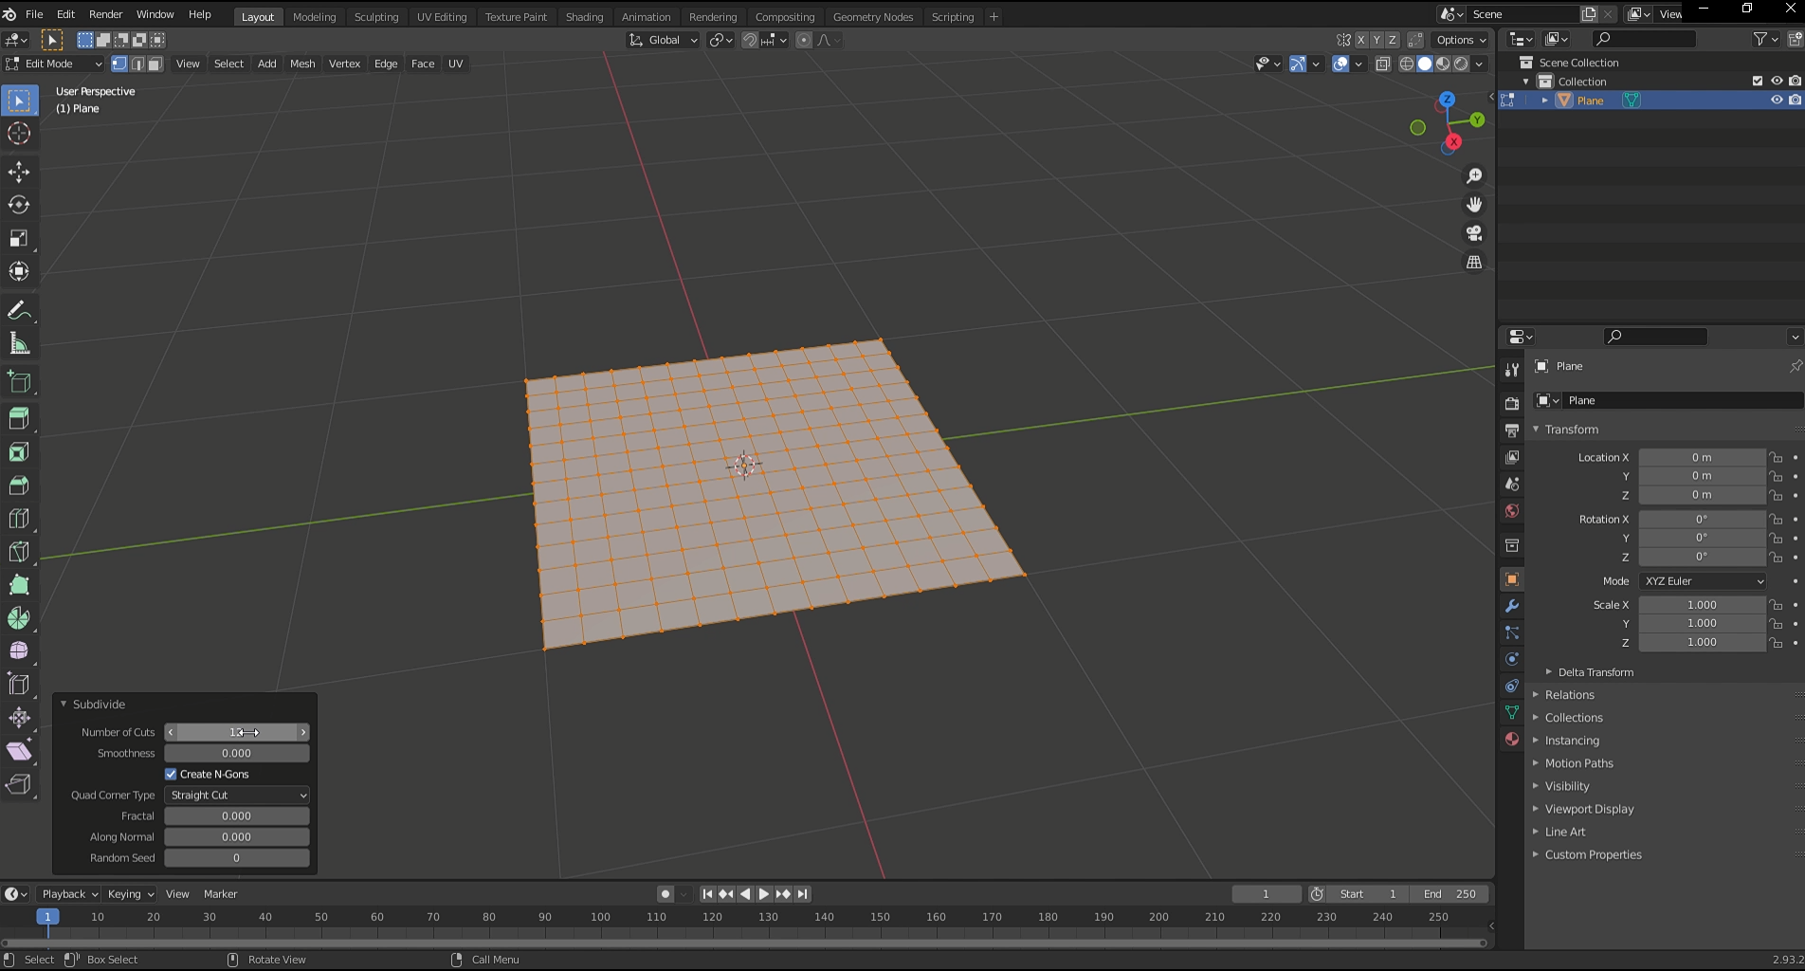Jump to the end frame
The height and width of the screenshot is (971, 1805).
click(802, 894)
